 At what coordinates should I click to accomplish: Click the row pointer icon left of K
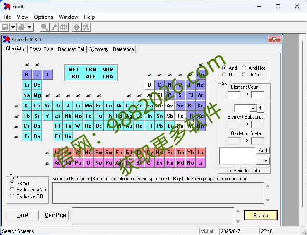tap(17, 106)
